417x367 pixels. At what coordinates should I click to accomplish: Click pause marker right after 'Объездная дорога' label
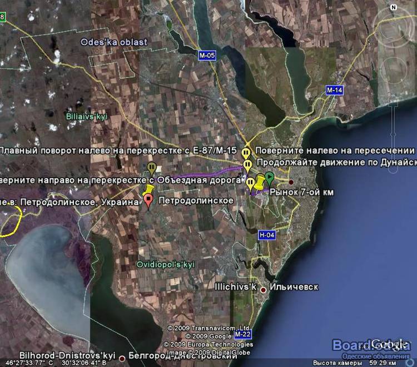tap(251, 182)
